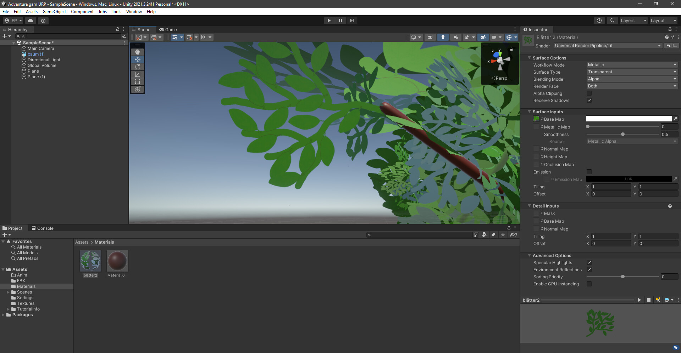Toggle scene view lighting icon
The height and width of the screenshot is (353, 681).
[x=443, y=37]
